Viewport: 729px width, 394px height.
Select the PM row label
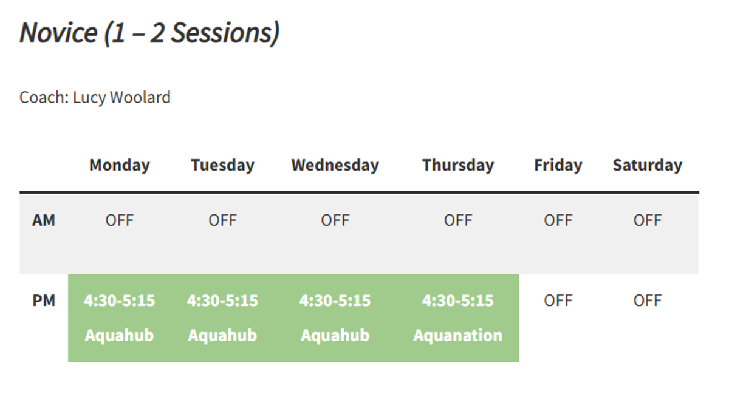(x=44, y=301)
